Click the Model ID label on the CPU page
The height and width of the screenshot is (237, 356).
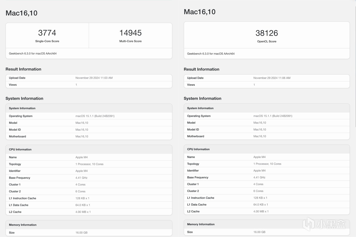point(15,130)
